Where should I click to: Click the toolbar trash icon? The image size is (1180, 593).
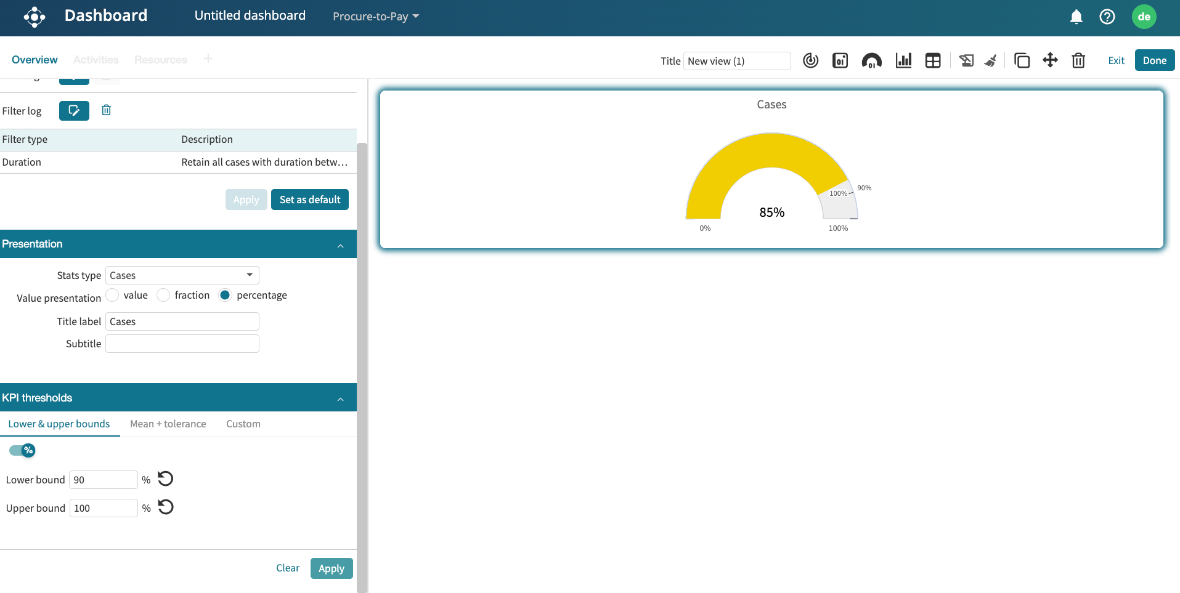[x=1078, y=60]
